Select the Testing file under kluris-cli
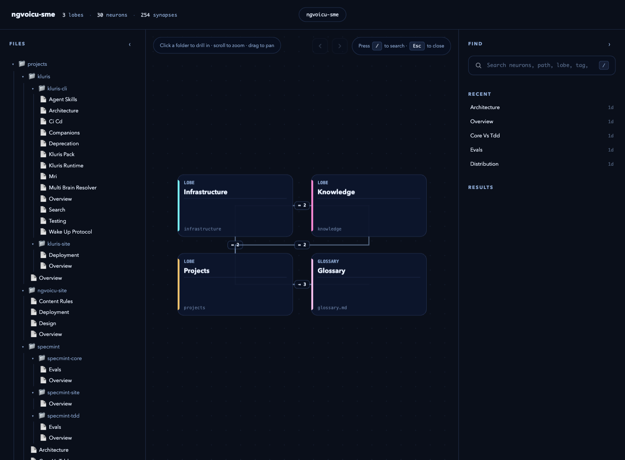Screen dimensions: 625x460 pos(57,221)
